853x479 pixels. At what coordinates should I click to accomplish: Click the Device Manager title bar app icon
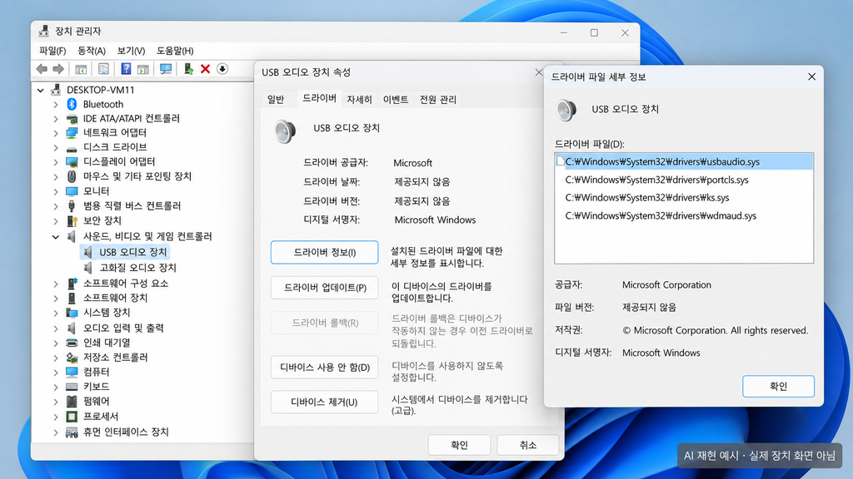pos(43,31)
